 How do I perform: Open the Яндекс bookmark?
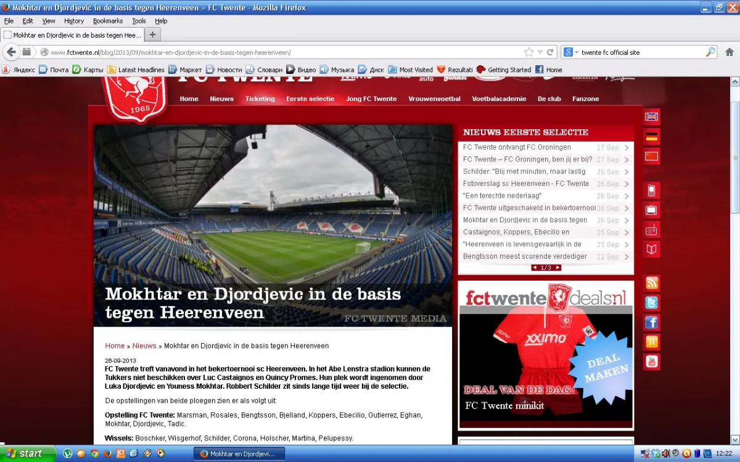coord(18,70)
